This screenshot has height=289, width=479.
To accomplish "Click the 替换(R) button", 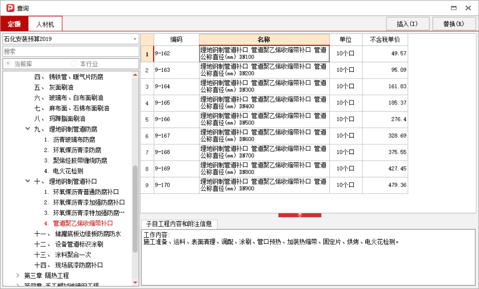I will [454, 24].
